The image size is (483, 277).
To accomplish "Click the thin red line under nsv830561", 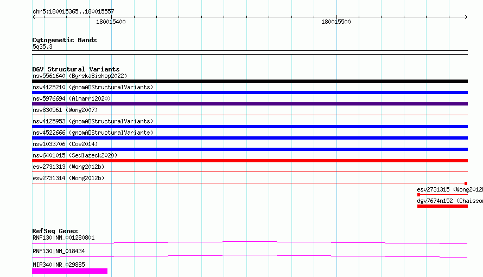I will tap(250, 115).
